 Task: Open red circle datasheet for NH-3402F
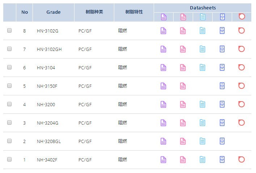(242, 160)
